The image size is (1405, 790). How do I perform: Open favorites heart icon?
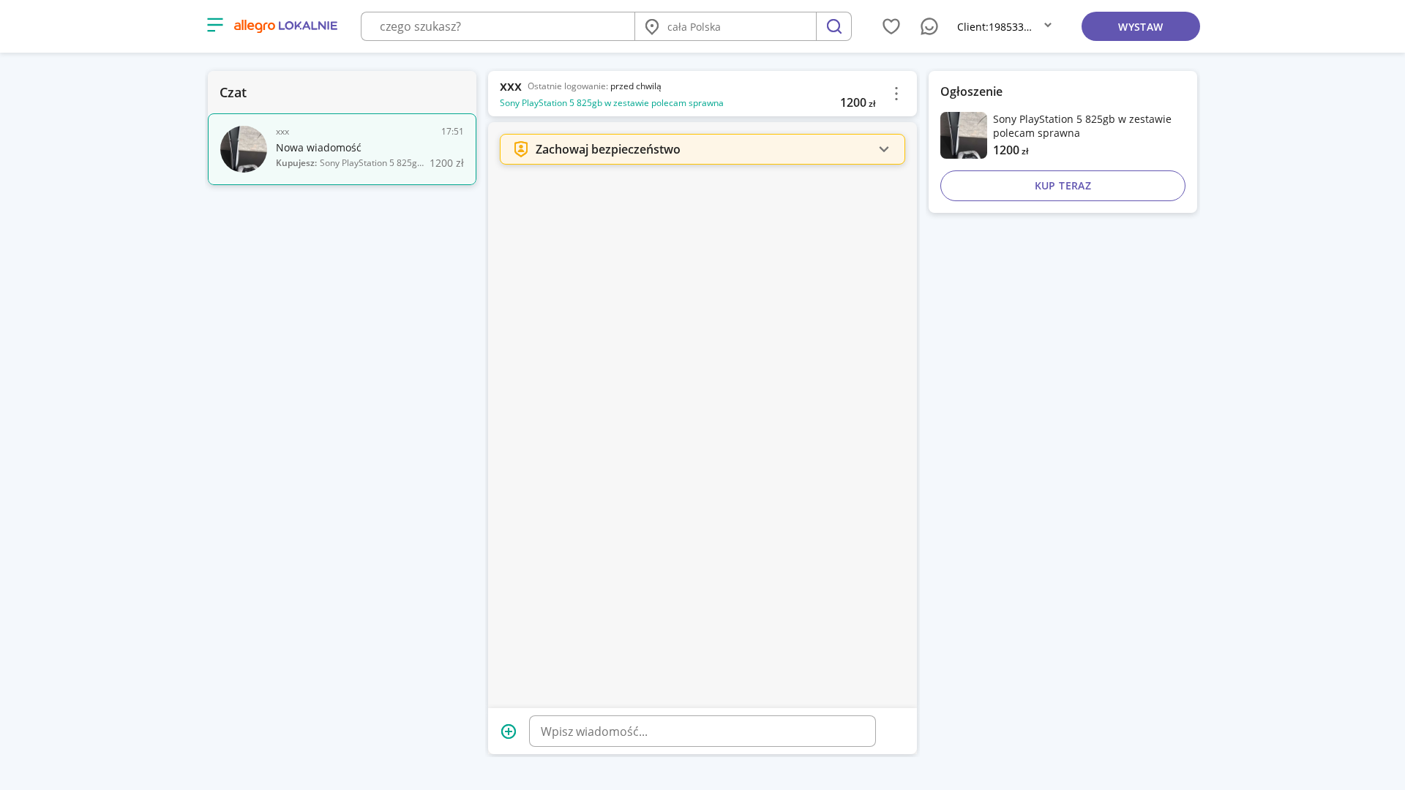(x=891, y=26)
